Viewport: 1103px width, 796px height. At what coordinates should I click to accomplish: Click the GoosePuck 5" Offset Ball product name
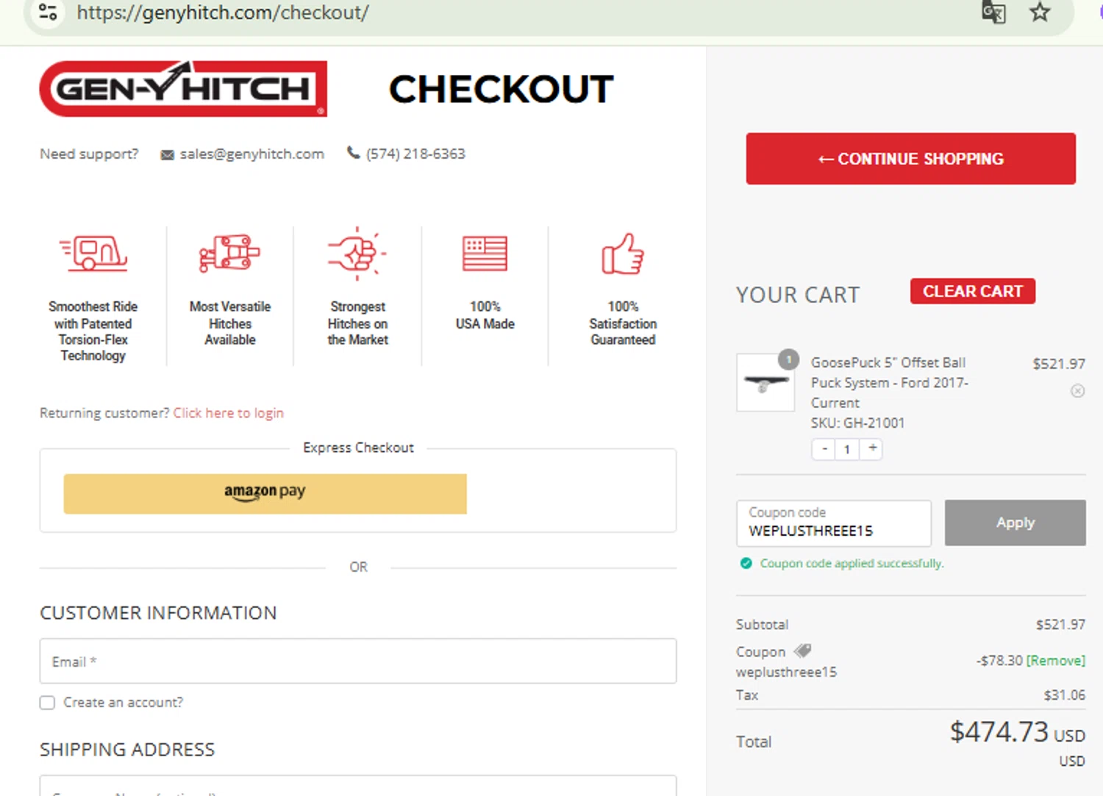coord(890,382)
